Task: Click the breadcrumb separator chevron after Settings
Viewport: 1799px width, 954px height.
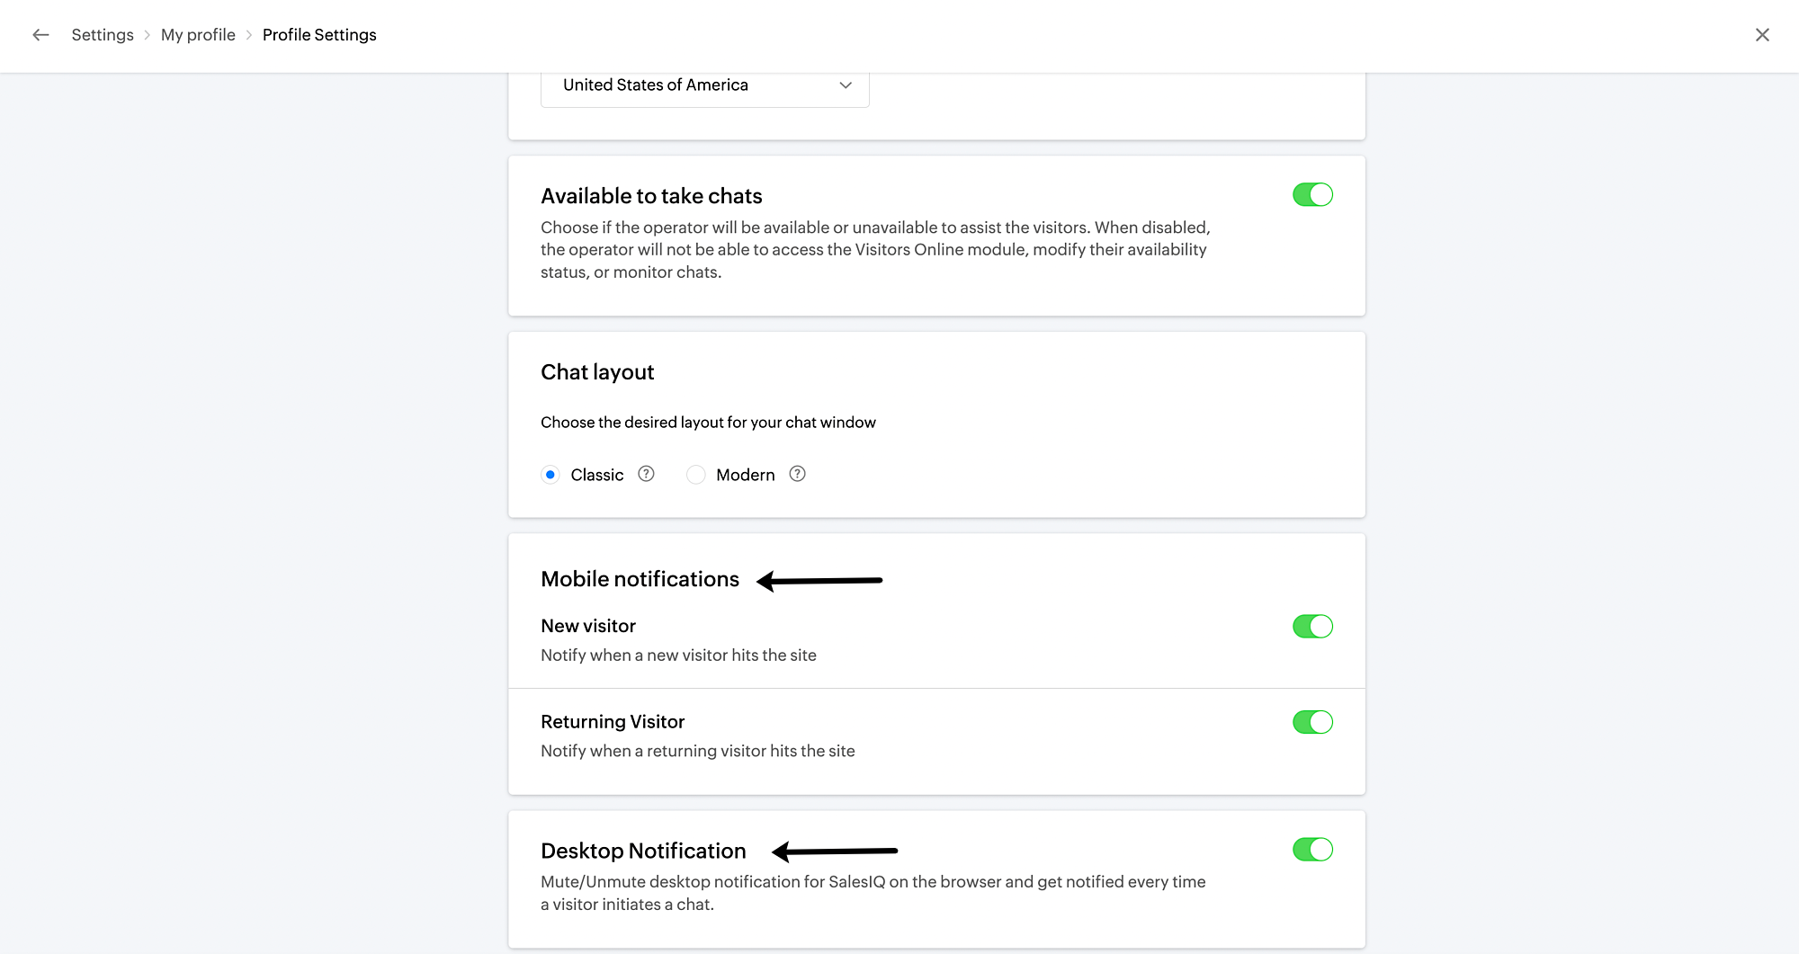Action: (x=148, y=34)
